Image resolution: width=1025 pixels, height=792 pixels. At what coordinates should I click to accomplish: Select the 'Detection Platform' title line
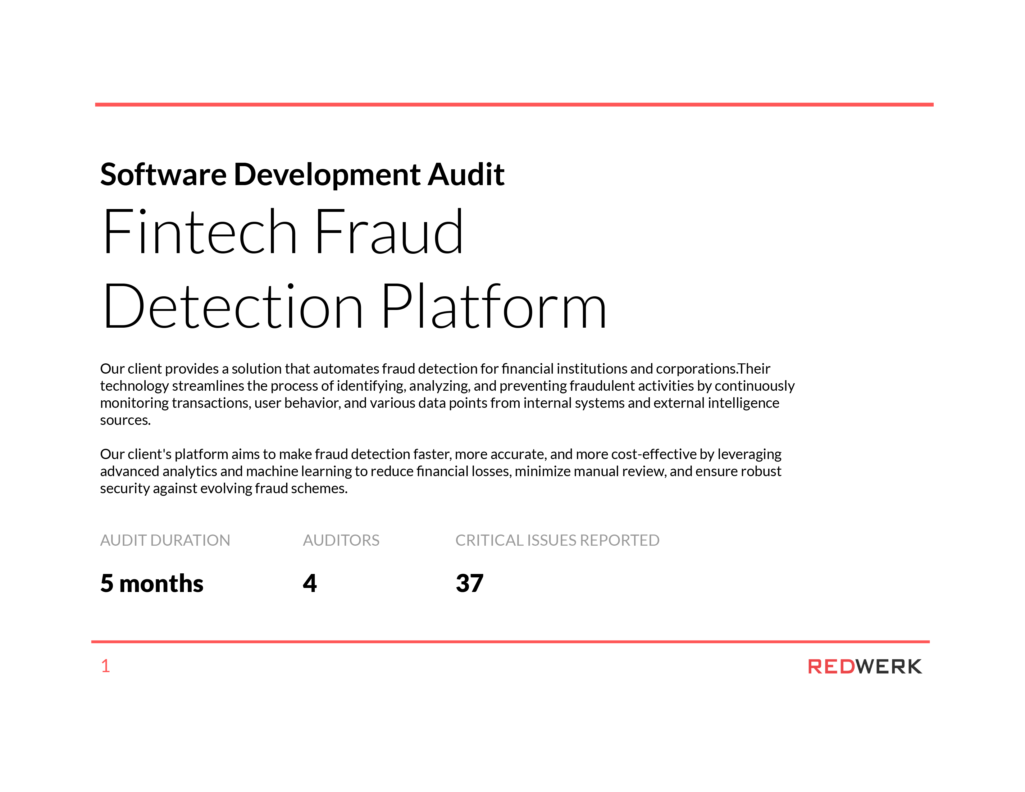(x=355, y=306)
